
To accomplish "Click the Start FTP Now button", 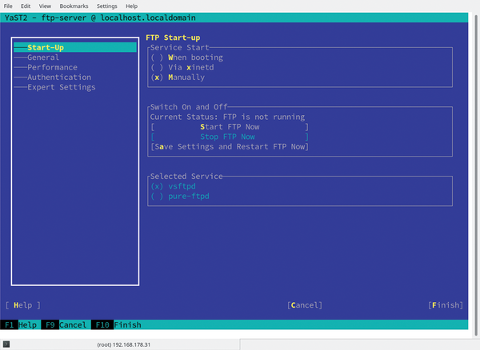I will click(x=230, y=127).
